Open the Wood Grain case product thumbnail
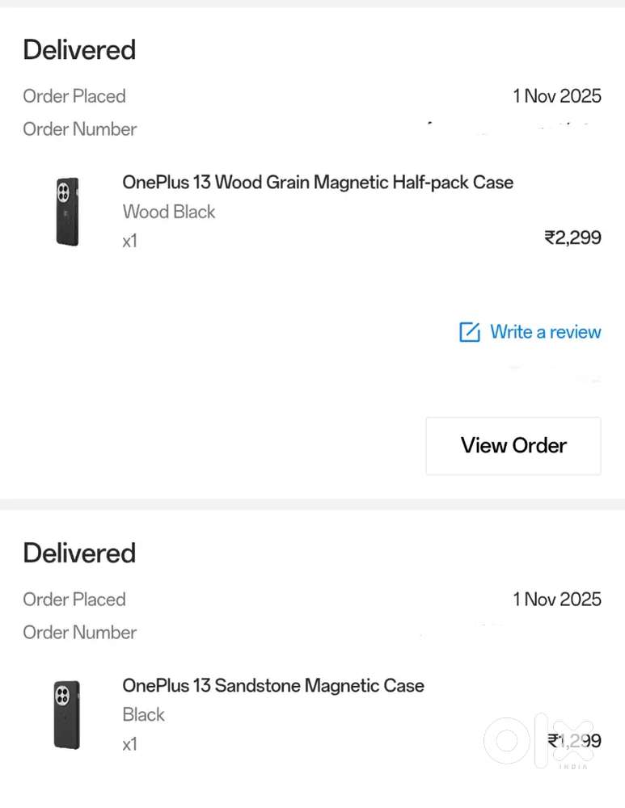 click(x=66, y=210)
